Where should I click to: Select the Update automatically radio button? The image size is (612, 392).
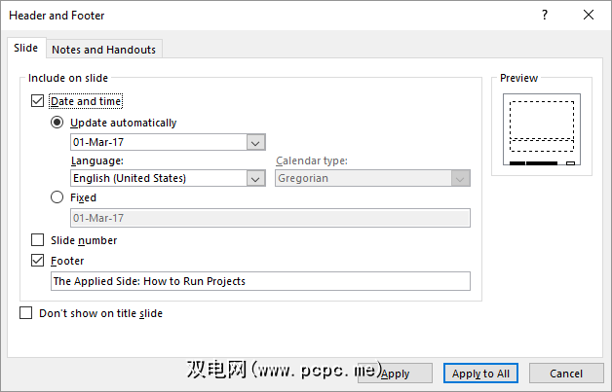(x=57, y=124)
